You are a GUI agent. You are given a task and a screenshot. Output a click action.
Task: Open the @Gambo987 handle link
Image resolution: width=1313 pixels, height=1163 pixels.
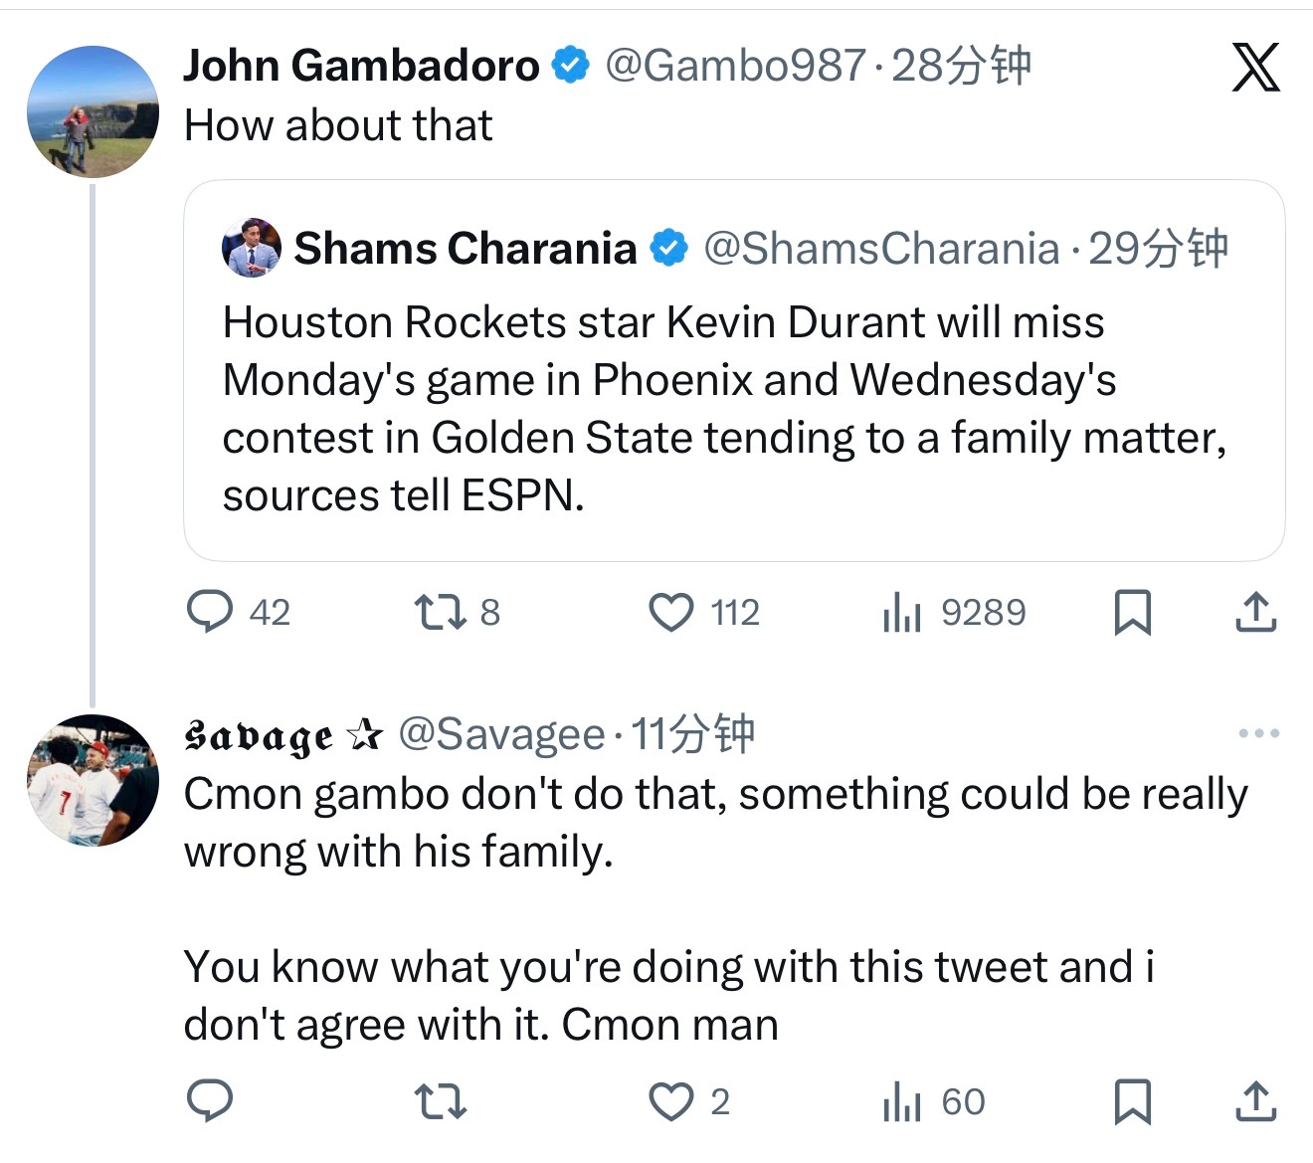(735, 67)
